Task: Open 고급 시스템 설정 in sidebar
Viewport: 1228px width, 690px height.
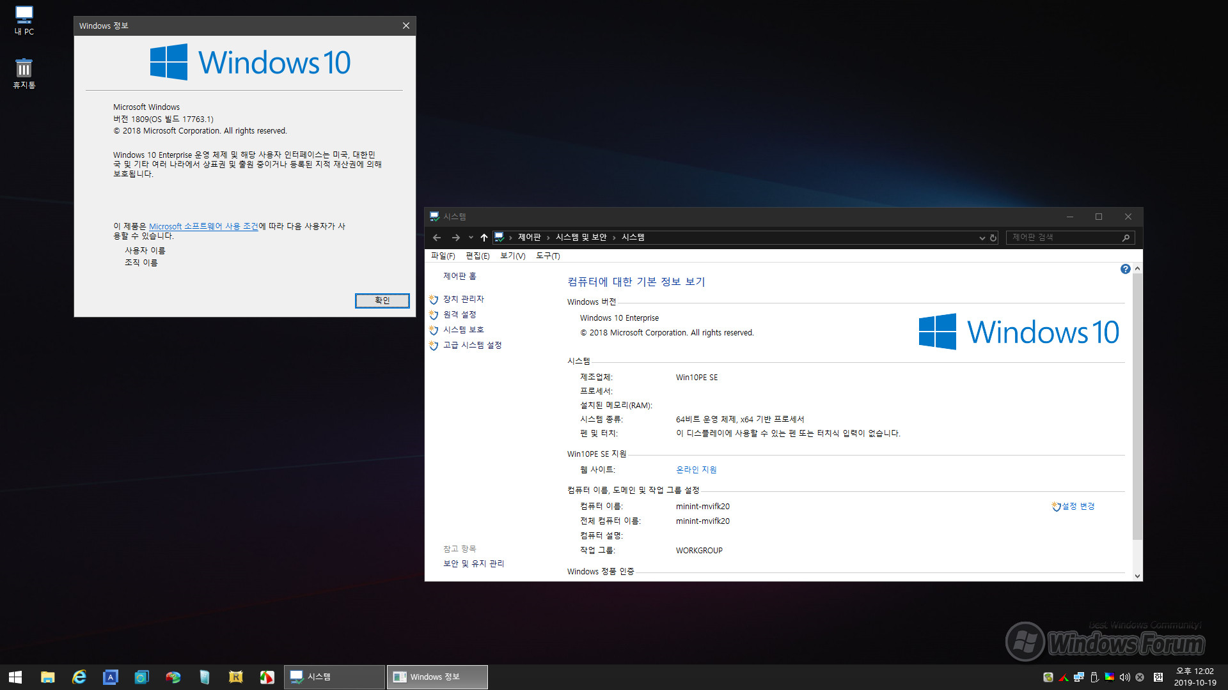Action: [x=472, y=345]
